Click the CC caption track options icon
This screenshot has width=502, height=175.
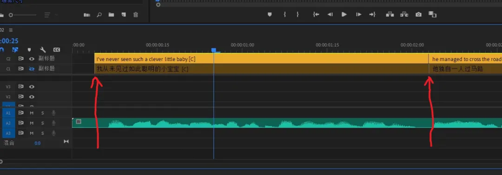pos(56,50)
